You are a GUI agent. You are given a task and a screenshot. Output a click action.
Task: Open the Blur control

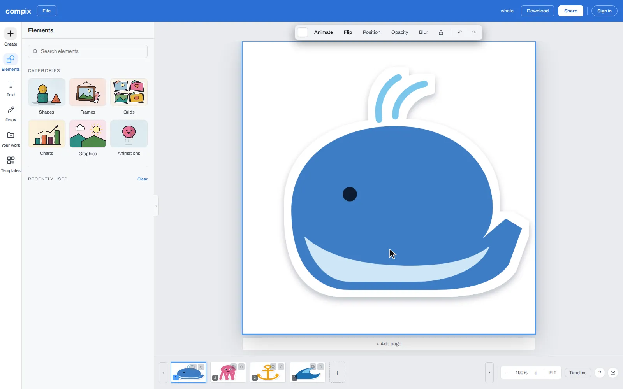[x=423, y=32]
